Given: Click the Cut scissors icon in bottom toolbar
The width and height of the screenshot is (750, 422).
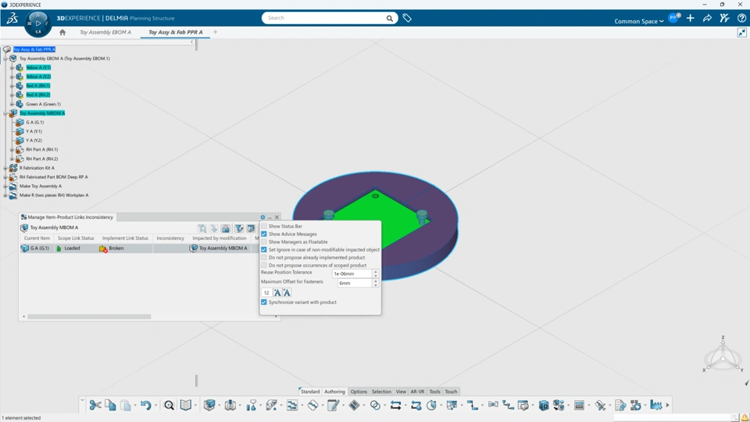Looking at the screenshot, I should click(95, 406).
